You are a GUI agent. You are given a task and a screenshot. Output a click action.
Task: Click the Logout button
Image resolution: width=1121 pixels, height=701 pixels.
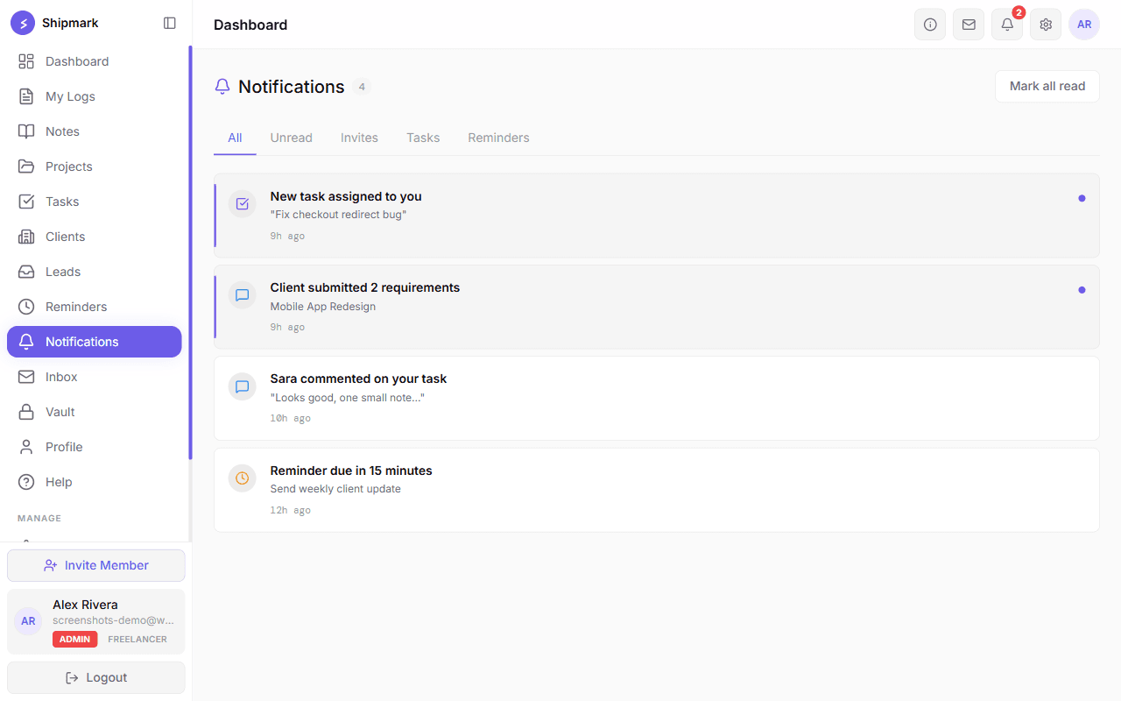point(96,677)
